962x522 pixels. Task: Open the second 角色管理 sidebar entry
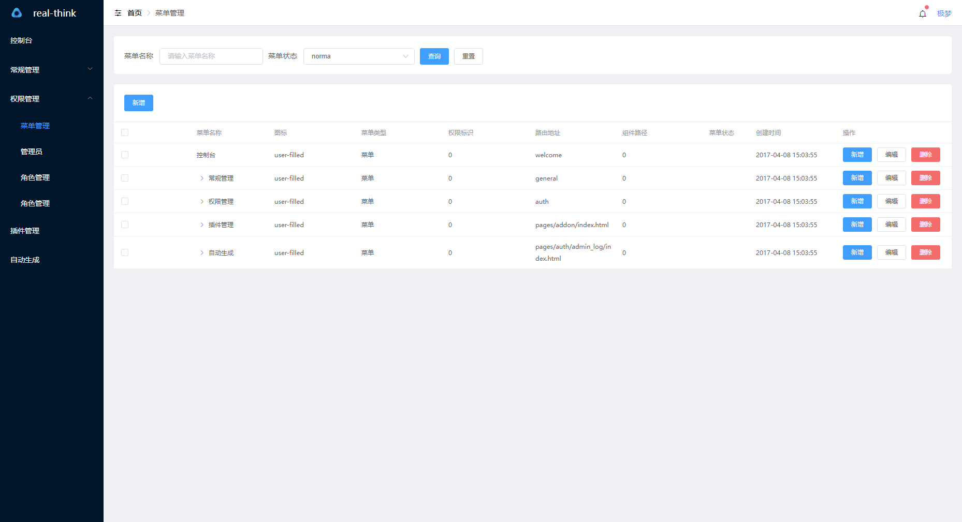(x=52, y=203)
